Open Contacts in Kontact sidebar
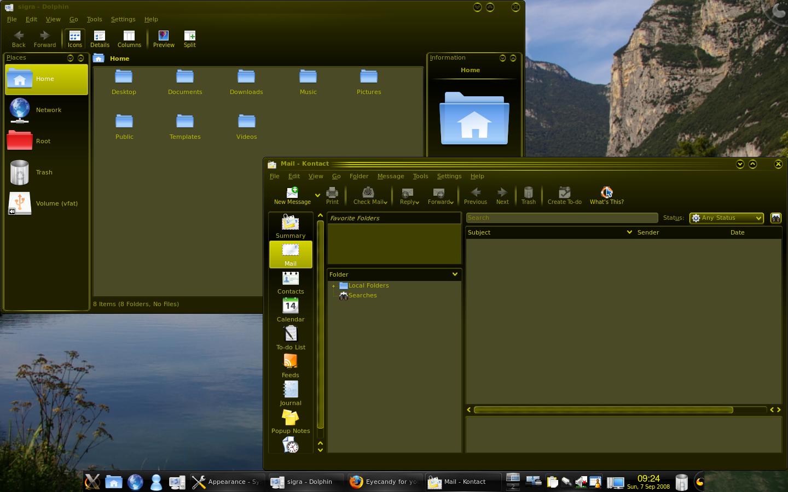The width and height of the screenshot is (788, 492). (x=291, y=282)
